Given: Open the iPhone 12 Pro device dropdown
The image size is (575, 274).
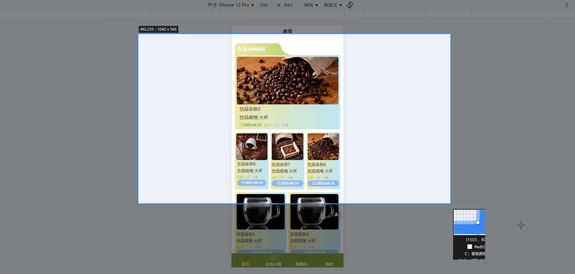Looking at the screenshot, I should pyautogui.click(x=231, y=5).
